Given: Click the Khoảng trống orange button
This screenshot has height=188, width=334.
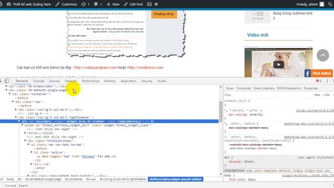Looking at the screenshot, I should click(x=164, y=14).
